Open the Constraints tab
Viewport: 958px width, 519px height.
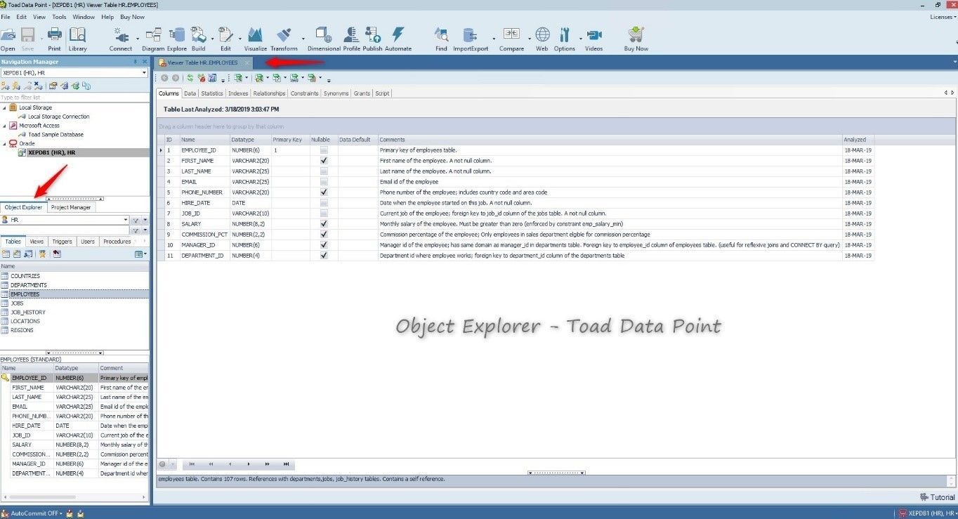(305, 93)
